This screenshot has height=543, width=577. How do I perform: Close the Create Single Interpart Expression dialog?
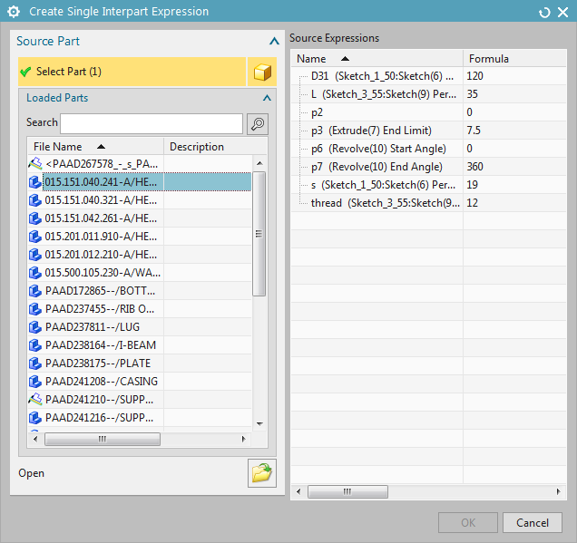(x=563, y=13)
